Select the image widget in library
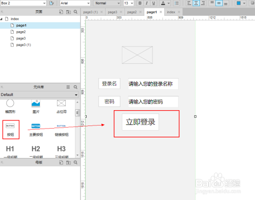The height and width of the screenshot is (200, 255). point(36,107)
